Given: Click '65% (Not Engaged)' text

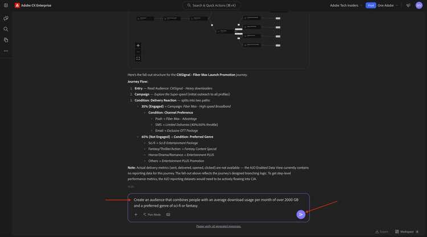Looking at the screenshot, I should click(x=155, y=137).
